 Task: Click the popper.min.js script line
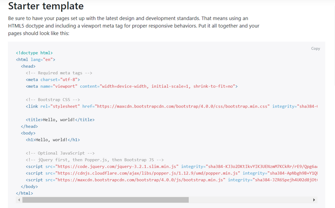pyautogui.click(x=171, y=173)
